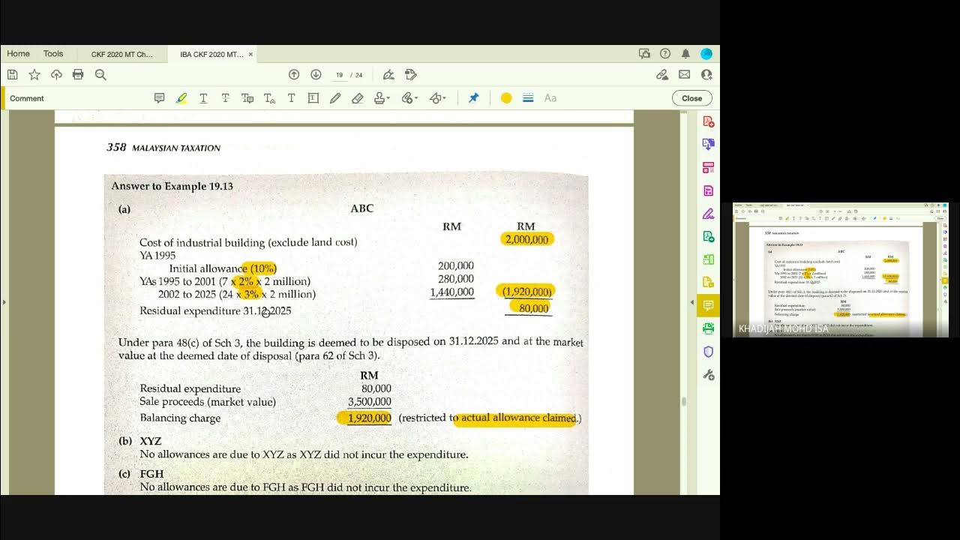Open the Create PDF tool in sidebar
This screenshot has width=960, height=540.
tap(708, 121)
